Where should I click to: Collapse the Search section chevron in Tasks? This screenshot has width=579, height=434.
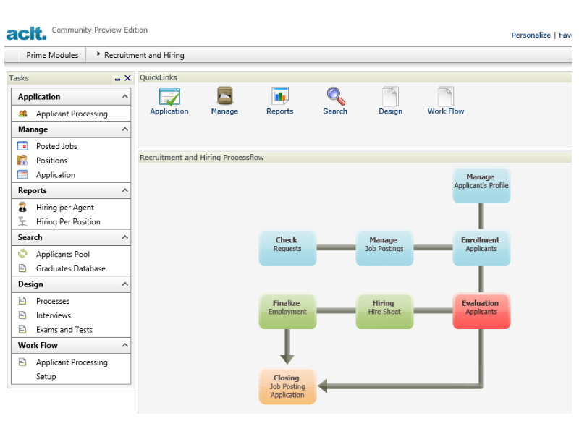pyautogui.click(x=124, y=237)
